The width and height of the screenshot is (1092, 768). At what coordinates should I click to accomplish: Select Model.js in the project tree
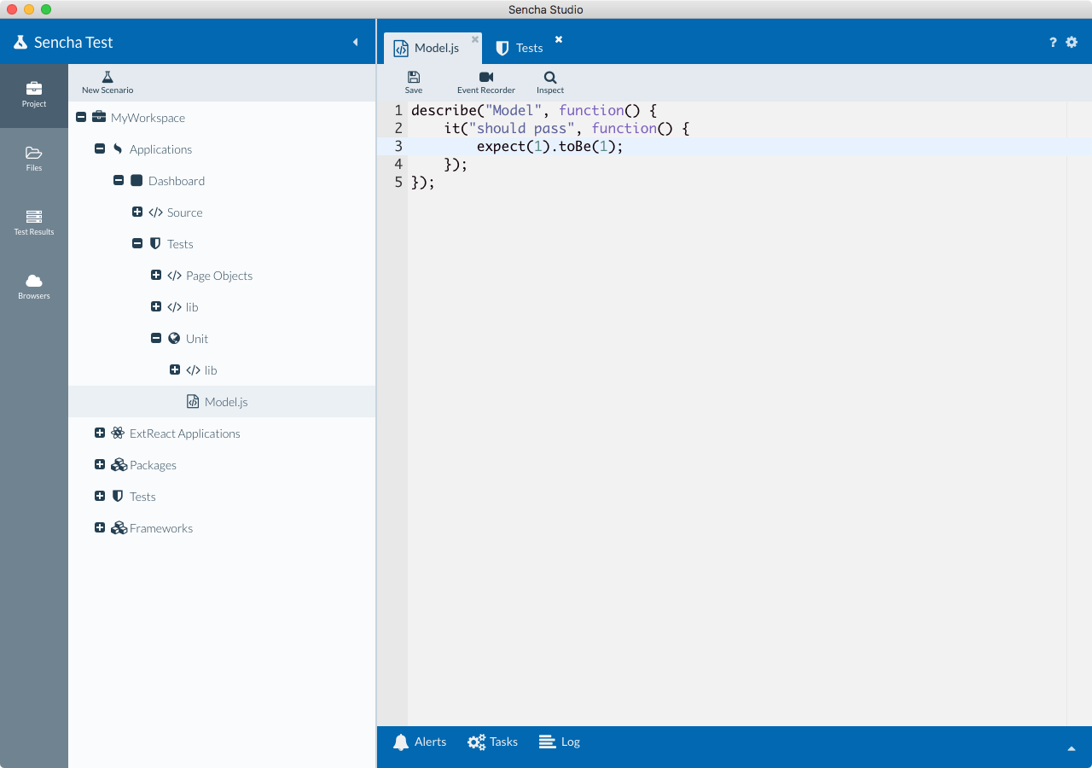pyautogui.click(x=222, y=402)
